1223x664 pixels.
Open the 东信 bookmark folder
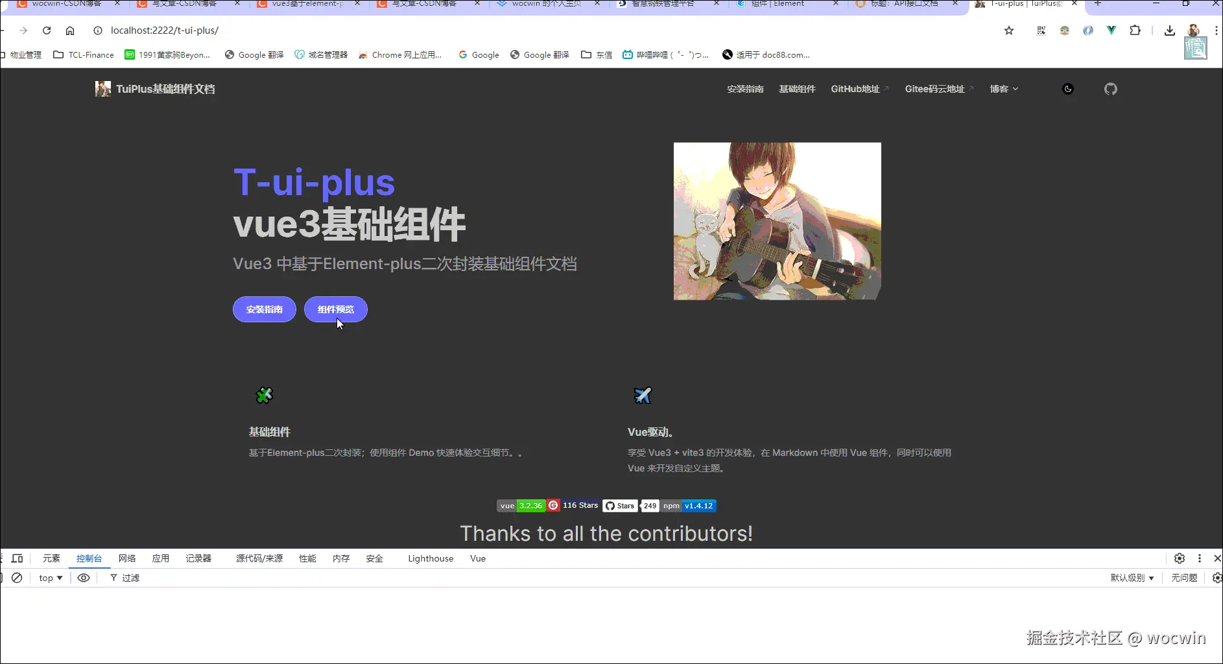[597, 55]
